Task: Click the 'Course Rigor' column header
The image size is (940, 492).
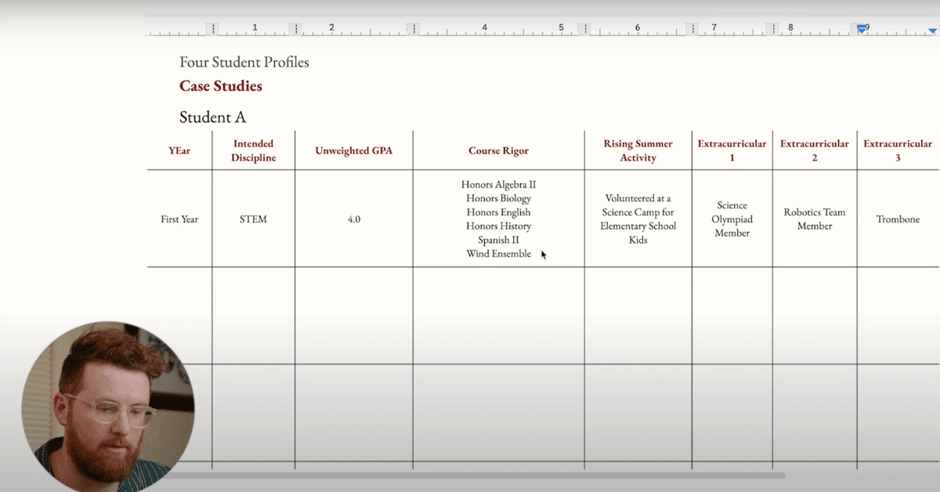Action: click(499, 150)
